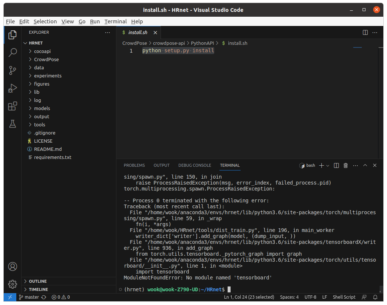This screenshot has height=305, width=387.
Task: Open the Source Control view
Action: tap(12, 70)
